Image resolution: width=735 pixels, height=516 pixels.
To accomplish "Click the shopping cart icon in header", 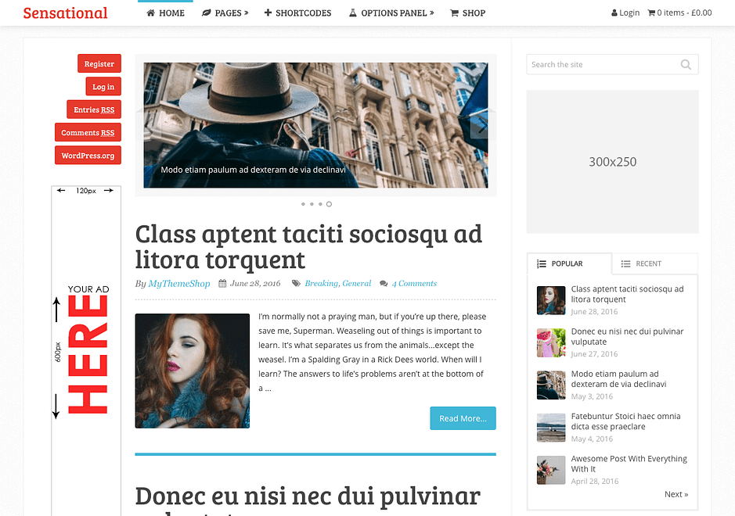I will pos(651,13).
